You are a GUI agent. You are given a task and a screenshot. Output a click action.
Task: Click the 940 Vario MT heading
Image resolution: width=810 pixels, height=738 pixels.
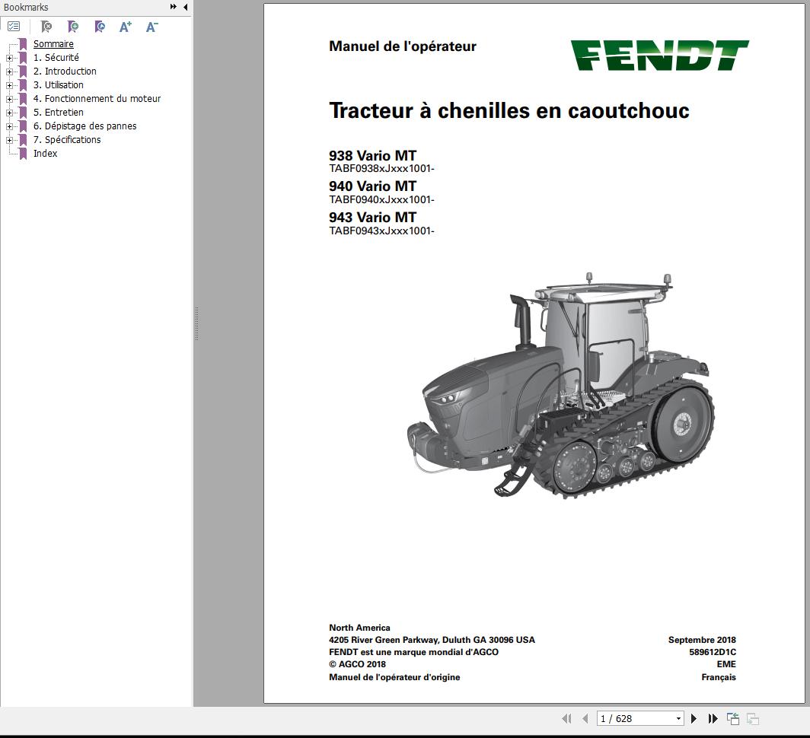(372, 186)
